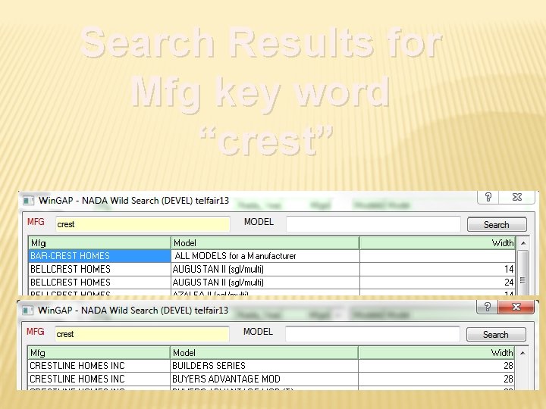Click the Mfg column header in lower window
This screenshot has height=409, width=546.
point(99,353)
